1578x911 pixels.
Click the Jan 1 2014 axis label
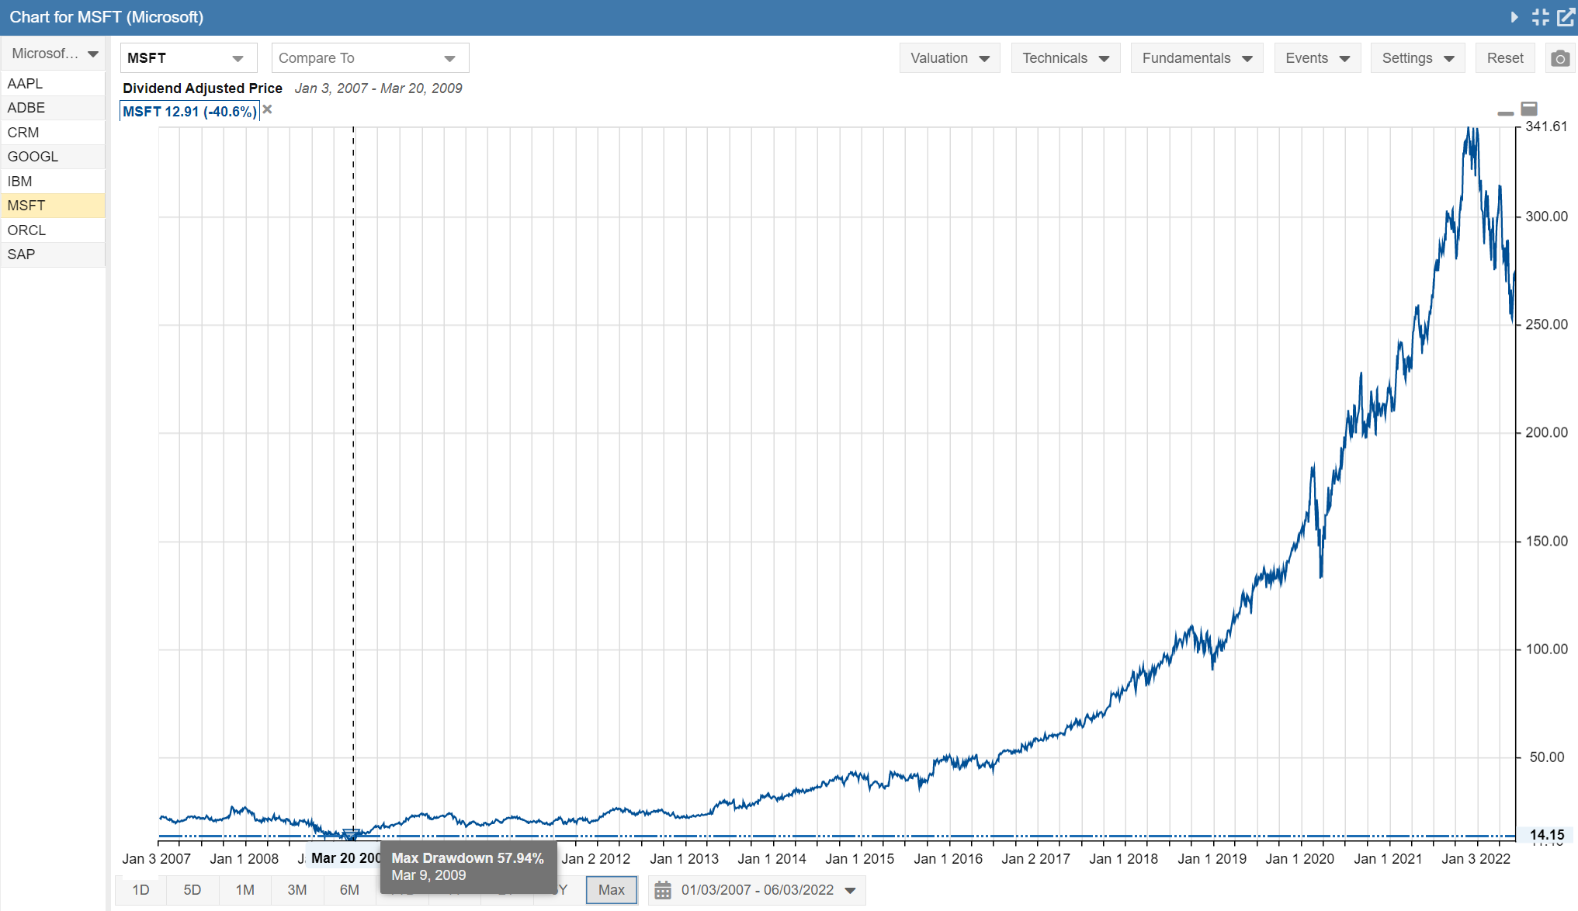pos(772,859)
